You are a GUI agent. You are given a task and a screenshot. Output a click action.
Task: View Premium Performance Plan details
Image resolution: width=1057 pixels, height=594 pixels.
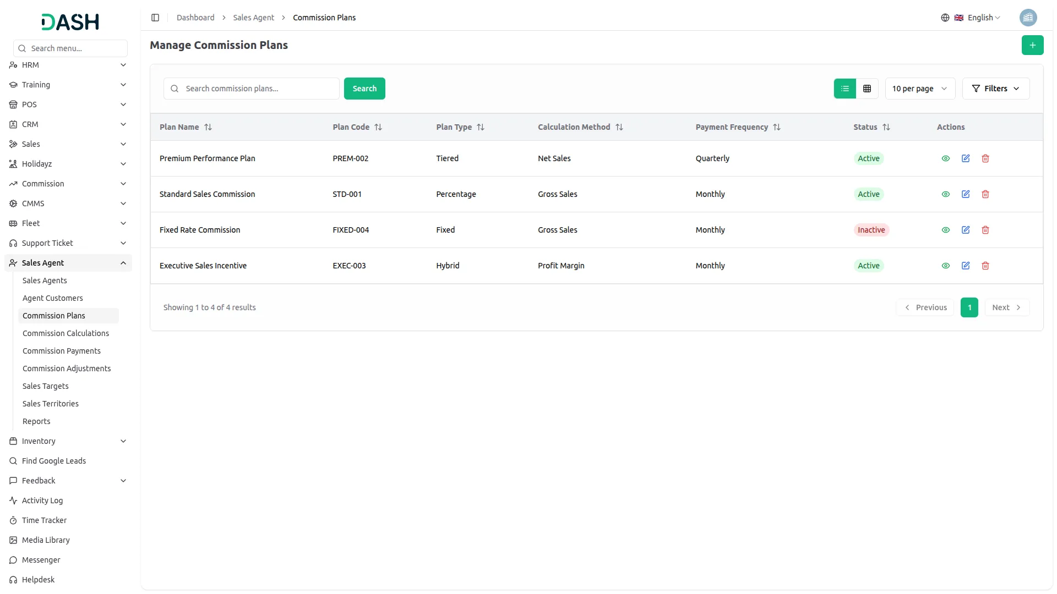point(945,158)
